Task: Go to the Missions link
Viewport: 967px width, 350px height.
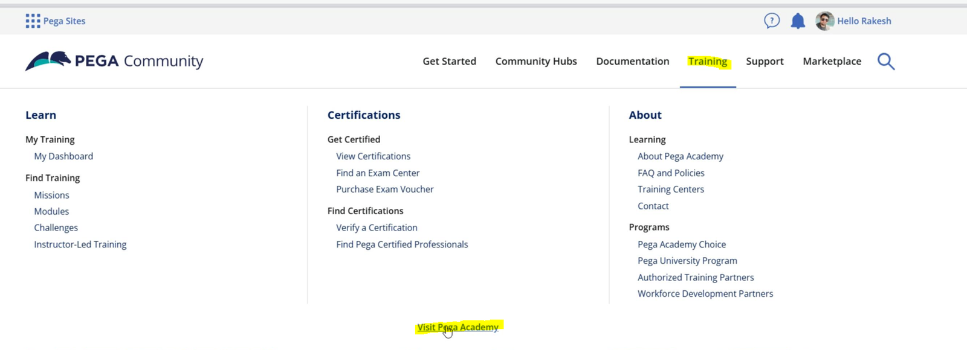Action: pyautogui.click(x=51, y=196)
